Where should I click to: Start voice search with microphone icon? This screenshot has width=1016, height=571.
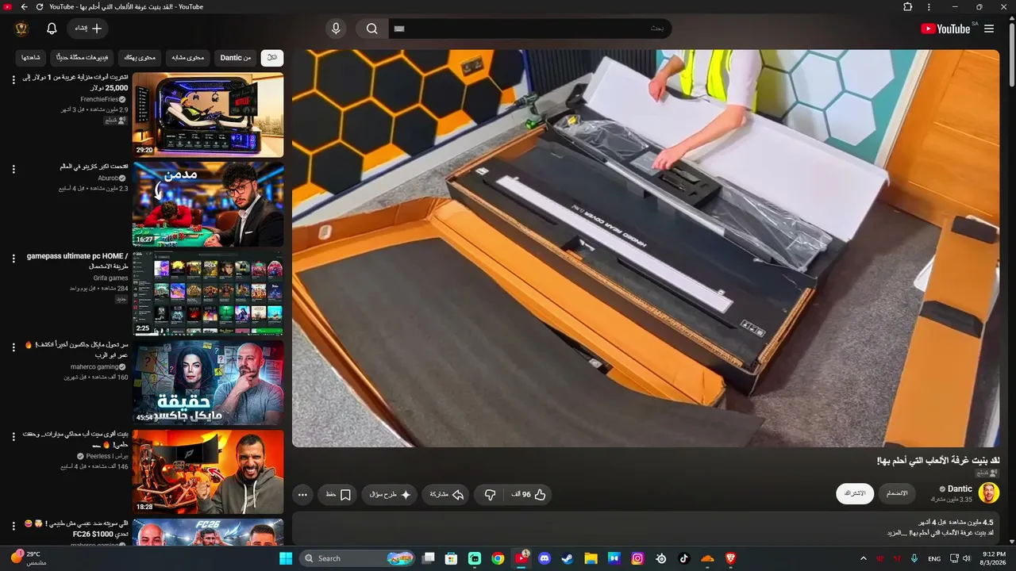336,29
